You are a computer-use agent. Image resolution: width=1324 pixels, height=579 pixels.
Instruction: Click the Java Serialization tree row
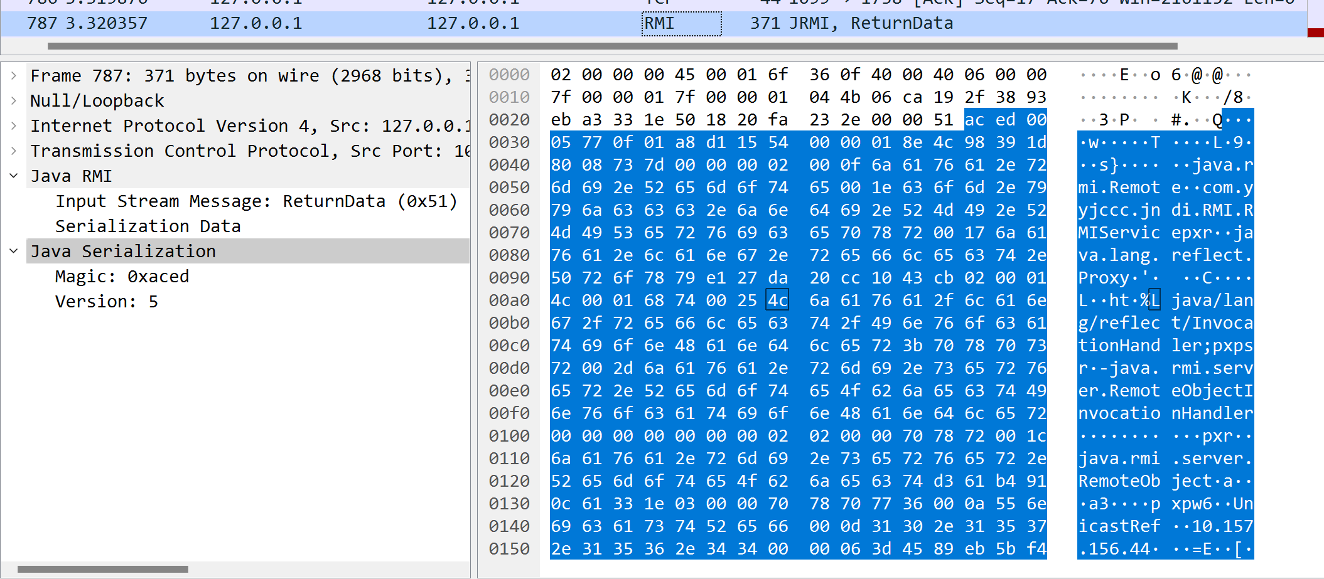point(123,252)
